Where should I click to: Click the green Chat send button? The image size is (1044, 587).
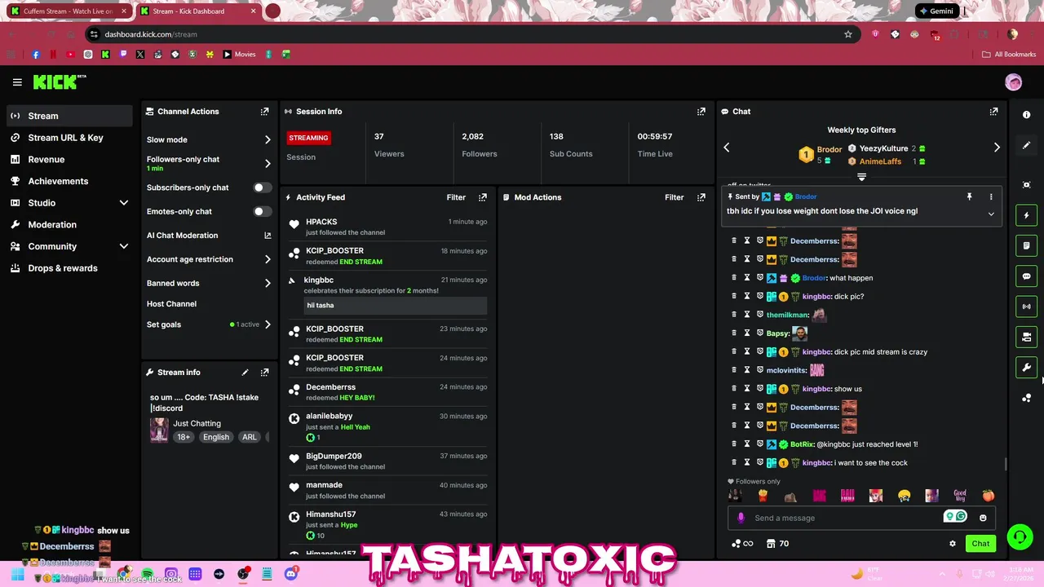[x=980, y=544]
